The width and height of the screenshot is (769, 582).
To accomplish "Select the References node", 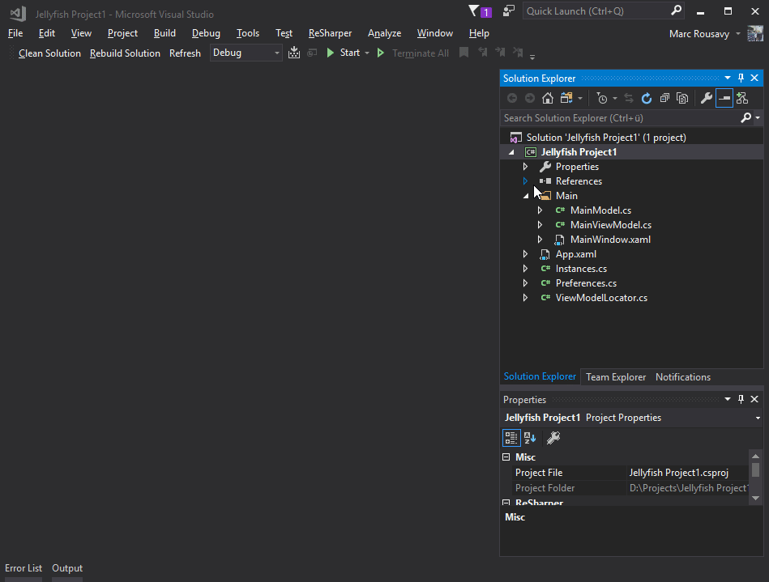I will click(579, 181).
